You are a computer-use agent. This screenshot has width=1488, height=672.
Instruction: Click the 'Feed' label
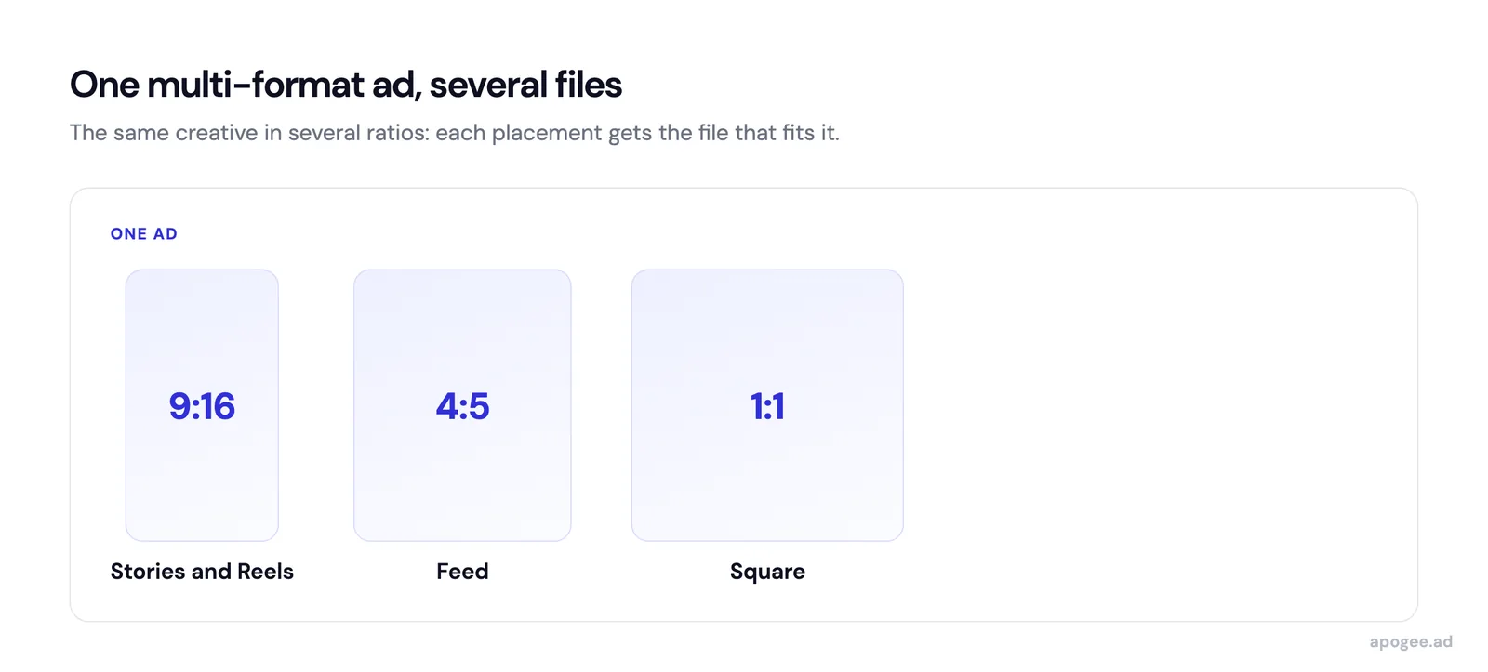pyautogui.click(x=462, y=572)
